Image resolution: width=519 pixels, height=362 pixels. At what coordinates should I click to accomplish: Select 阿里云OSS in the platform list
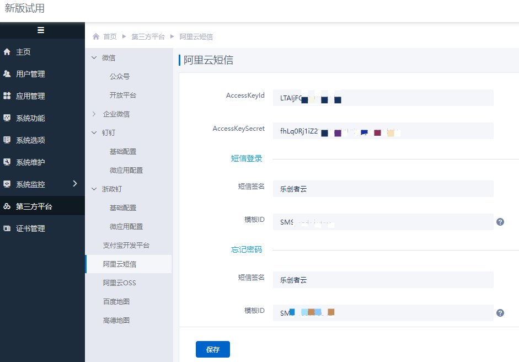(x=119, y=283)
